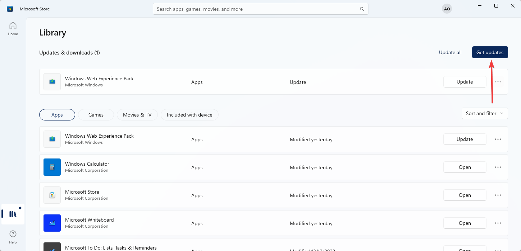
Task: Open more options for the pending Web Experience Pack update
Action: 498,82
